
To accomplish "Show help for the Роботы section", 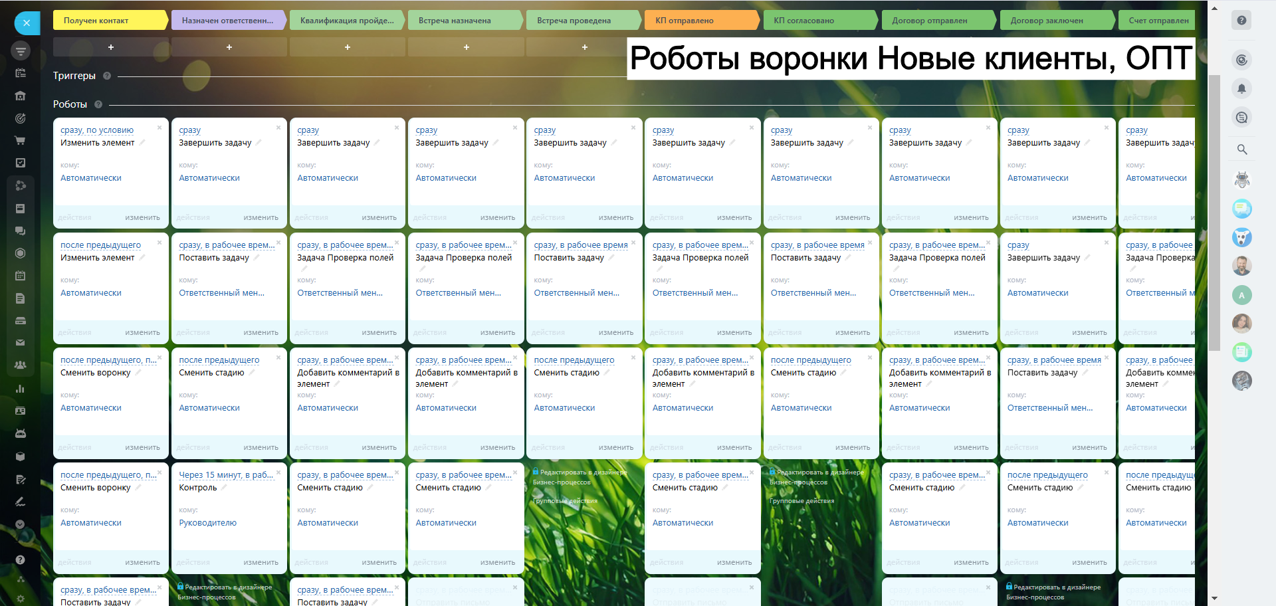I will click(98, 104).
